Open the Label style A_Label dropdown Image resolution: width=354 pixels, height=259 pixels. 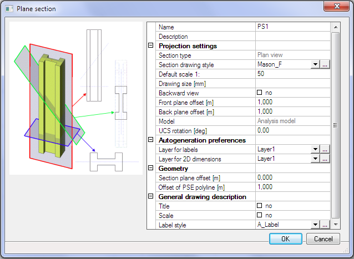(x=315, y=225)
